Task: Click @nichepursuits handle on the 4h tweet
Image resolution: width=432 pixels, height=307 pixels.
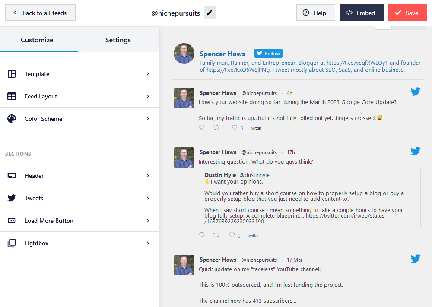Action: [259, 93]
